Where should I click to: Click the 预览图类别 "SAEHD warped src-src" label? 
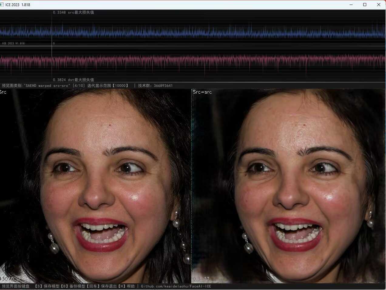click(x=36, y=86)
